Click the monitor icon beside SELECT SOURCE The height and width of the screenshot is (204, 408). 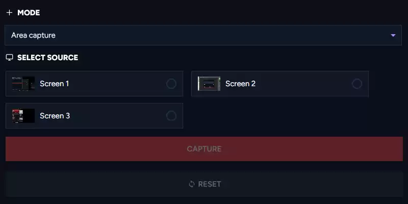click(9, 58)
